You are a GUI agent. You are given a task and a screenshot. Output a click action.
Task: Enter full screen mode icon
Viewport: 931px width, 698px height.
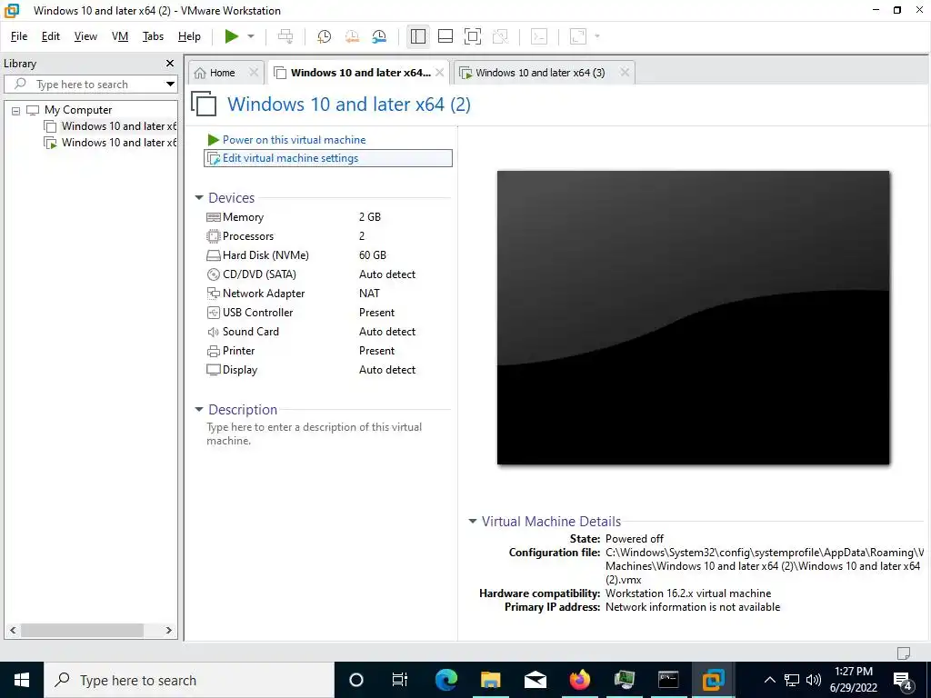click(x=473, y=36)
